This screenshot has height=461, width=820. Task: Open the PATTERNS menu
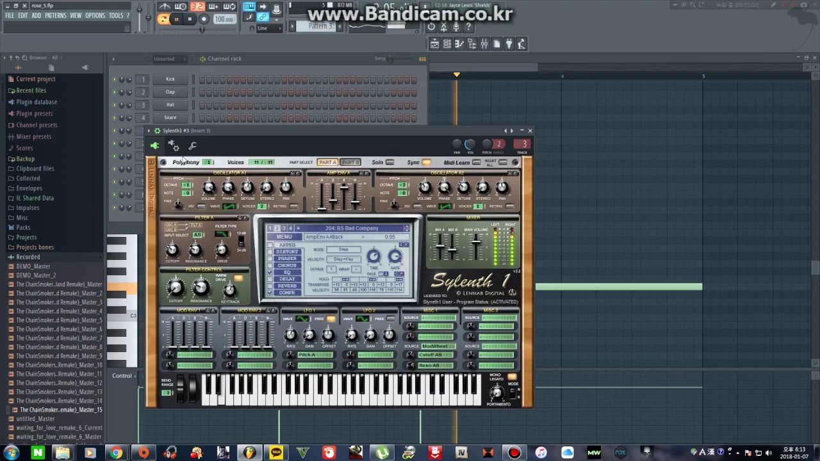(x=55, y=15)
